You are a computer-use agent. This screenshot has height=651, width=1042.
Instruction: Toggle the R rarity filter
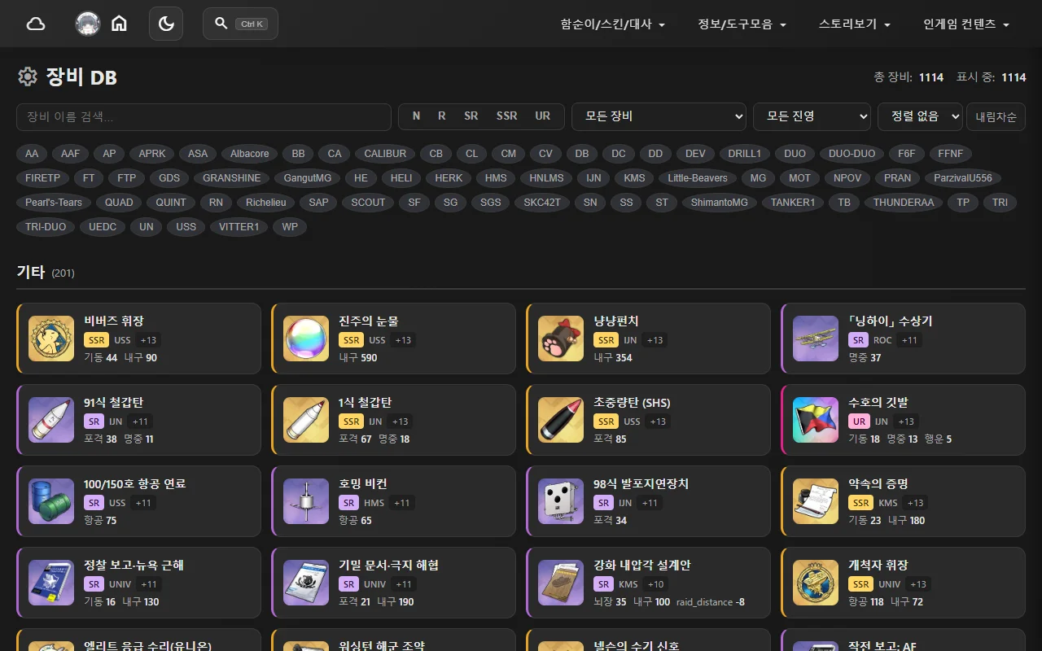click(x=441, y=116)
